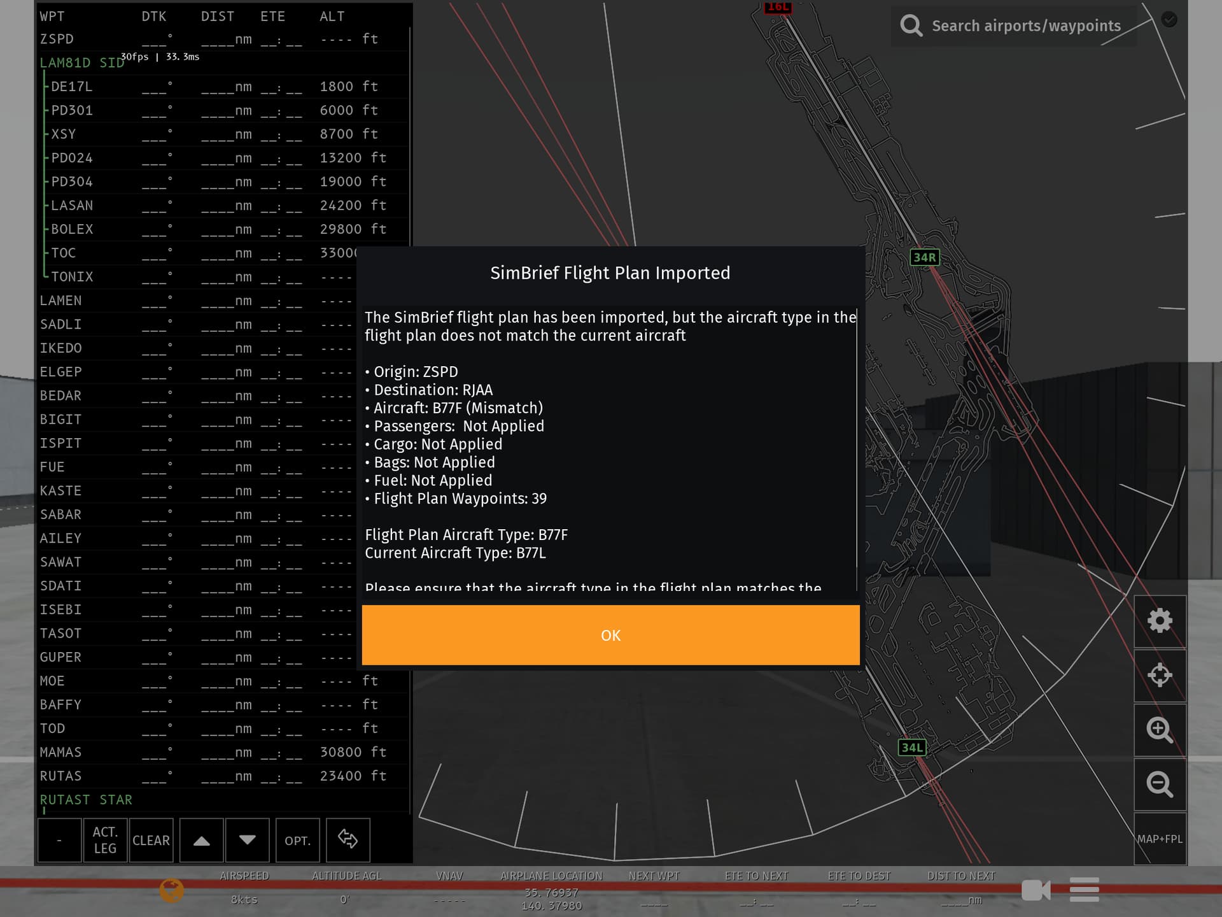Select waypoint SDATI row
The image size is (1222, 917).
pos(197,586)
